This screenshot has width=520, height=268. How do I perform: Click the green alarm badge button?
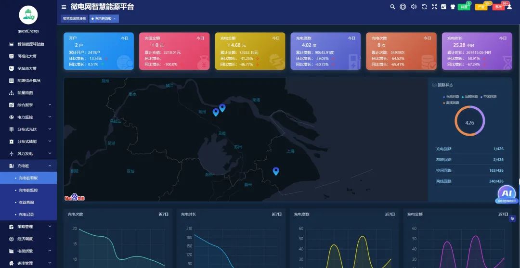click(464, 7)
